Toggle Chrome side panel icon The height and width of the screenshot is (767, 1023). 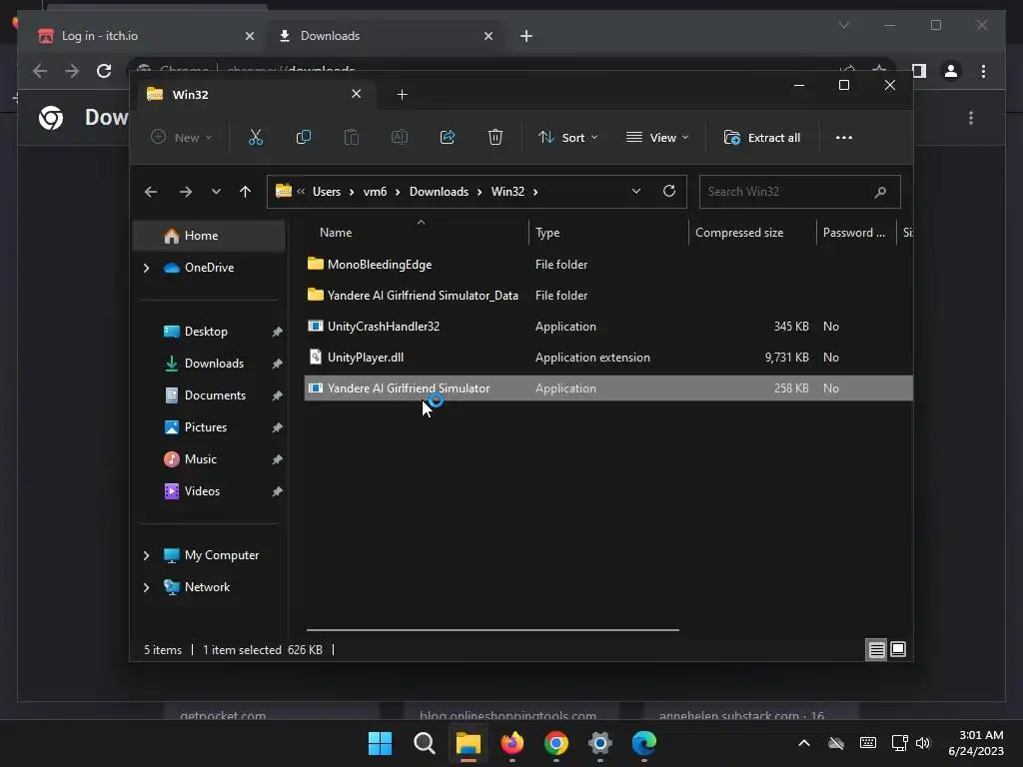[x=919, y=71]
